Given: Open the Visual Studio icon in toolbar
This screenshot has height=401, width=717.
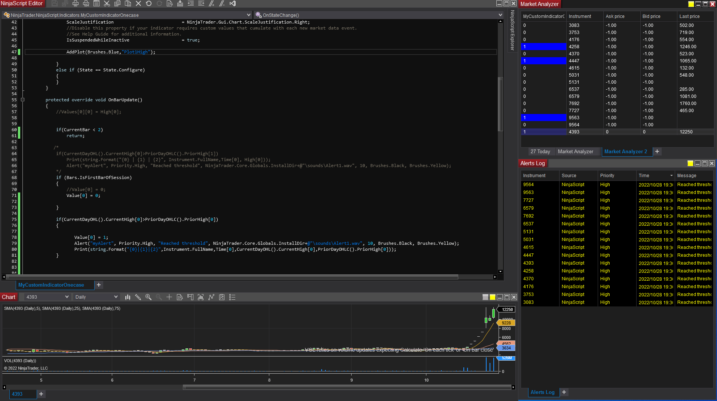Looking at the screenshot, I should pos(233,4).
